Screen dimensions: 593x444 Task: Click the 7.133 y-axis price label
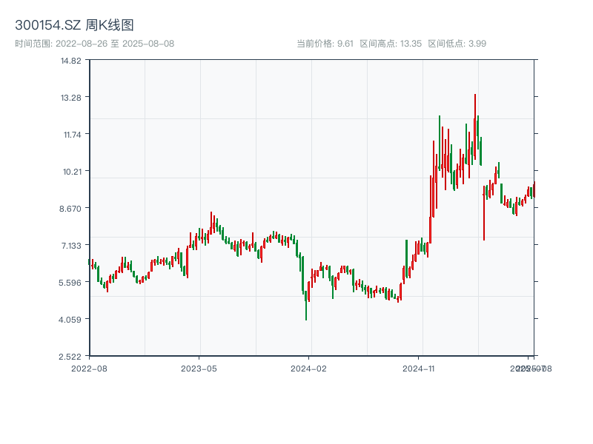71,246
